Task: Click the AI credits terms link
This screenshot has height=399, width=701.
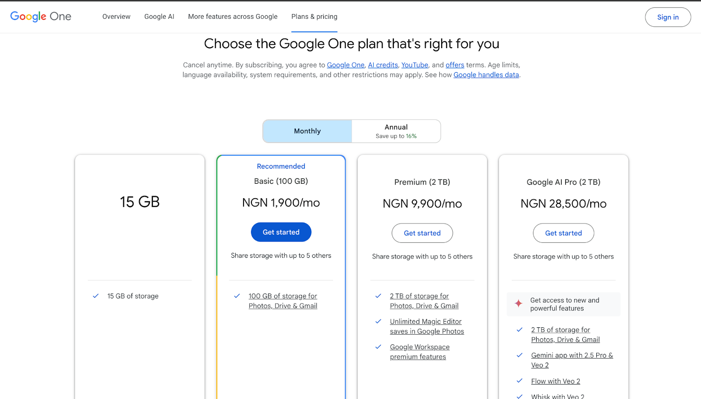Action: pos(382,65)
